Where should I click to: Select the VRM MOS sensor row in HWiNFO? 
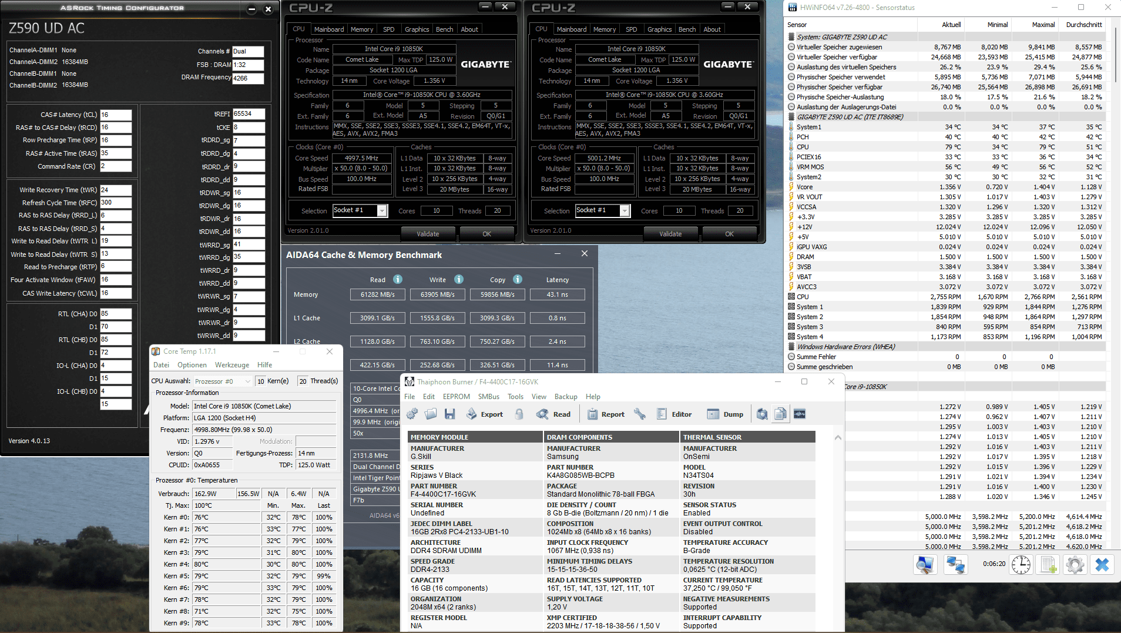point(945,167)
